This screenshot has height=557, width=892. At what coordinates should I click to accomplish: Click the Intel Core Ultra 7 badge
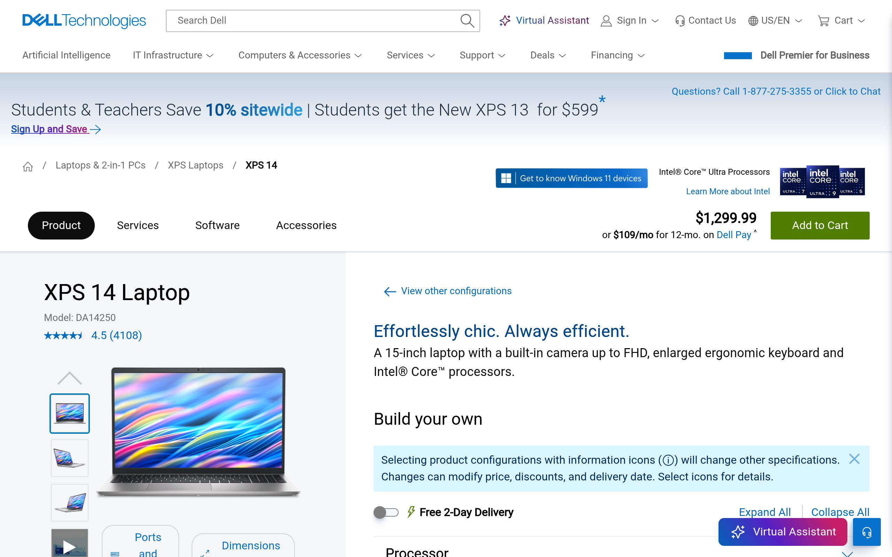(x=793, y=182)
